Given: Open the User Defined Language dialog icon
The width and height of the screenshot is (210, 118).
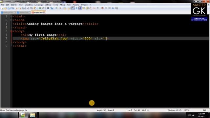Looking at the screenshot, I should 84,8.
